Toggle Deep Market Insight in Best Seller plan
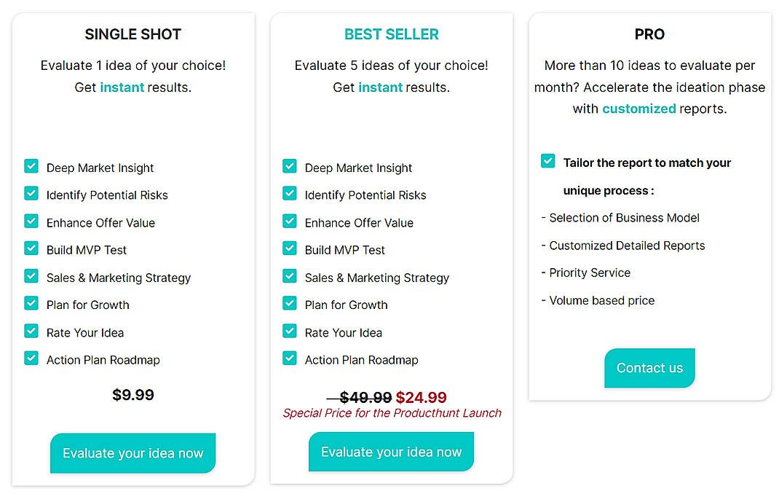 tap(289, 167)
